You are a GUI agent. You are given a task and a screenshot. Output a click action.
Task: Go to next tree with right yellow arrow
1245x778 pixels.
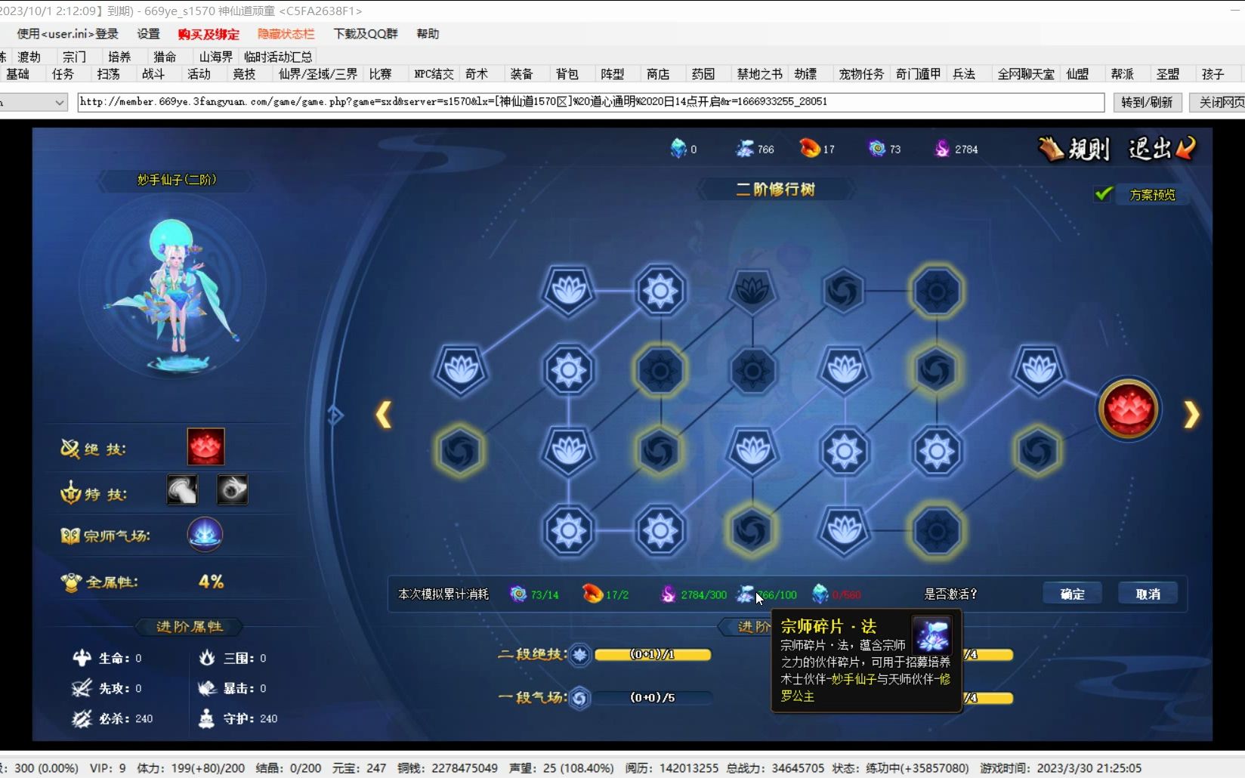coord(1191,414)
